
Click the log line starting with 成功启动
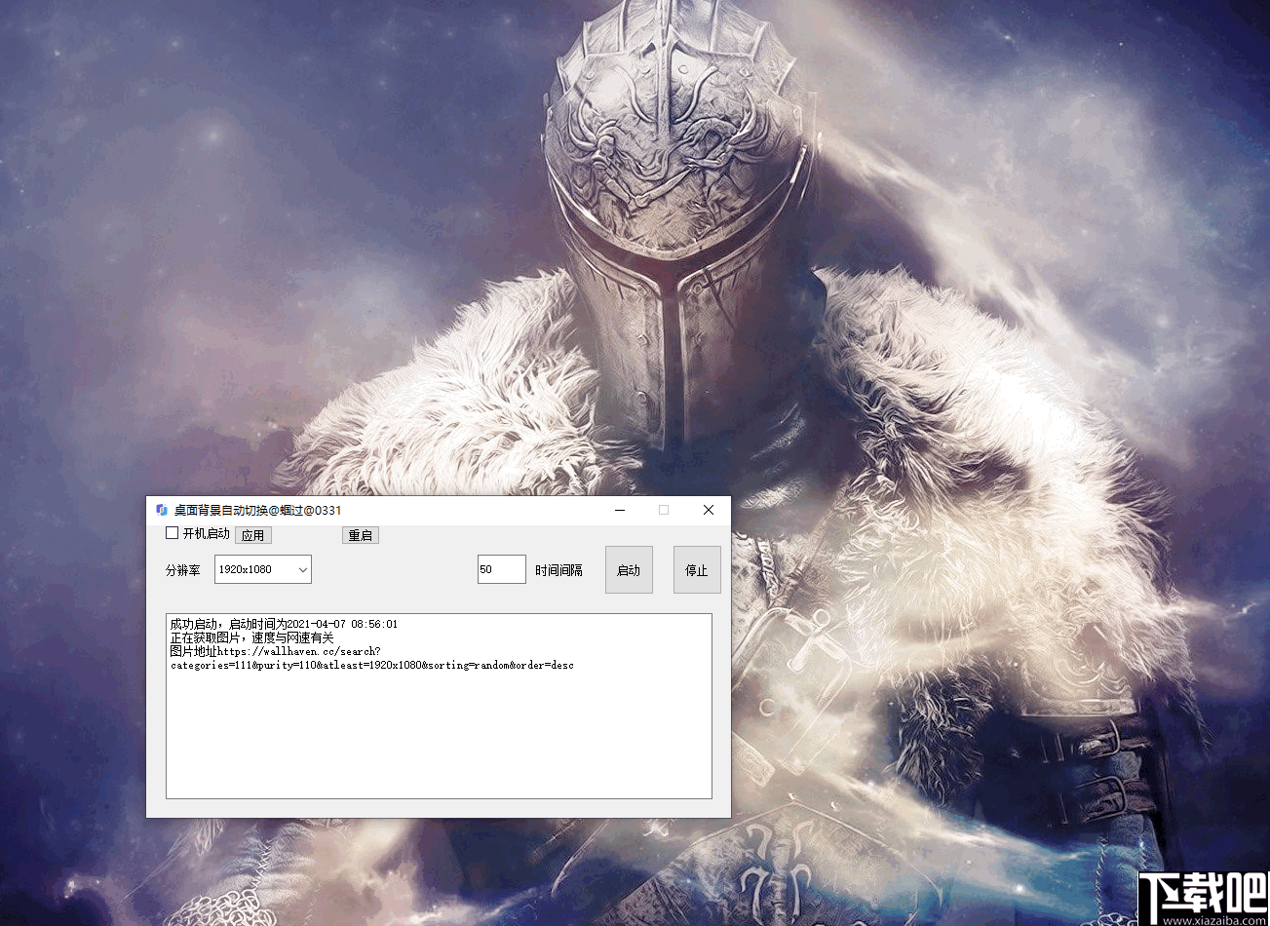coord(284,624)
